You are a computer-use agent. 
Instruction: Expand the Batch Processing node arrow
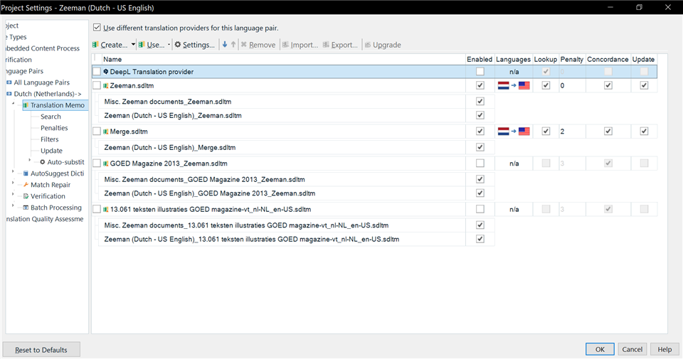(13, 206)
